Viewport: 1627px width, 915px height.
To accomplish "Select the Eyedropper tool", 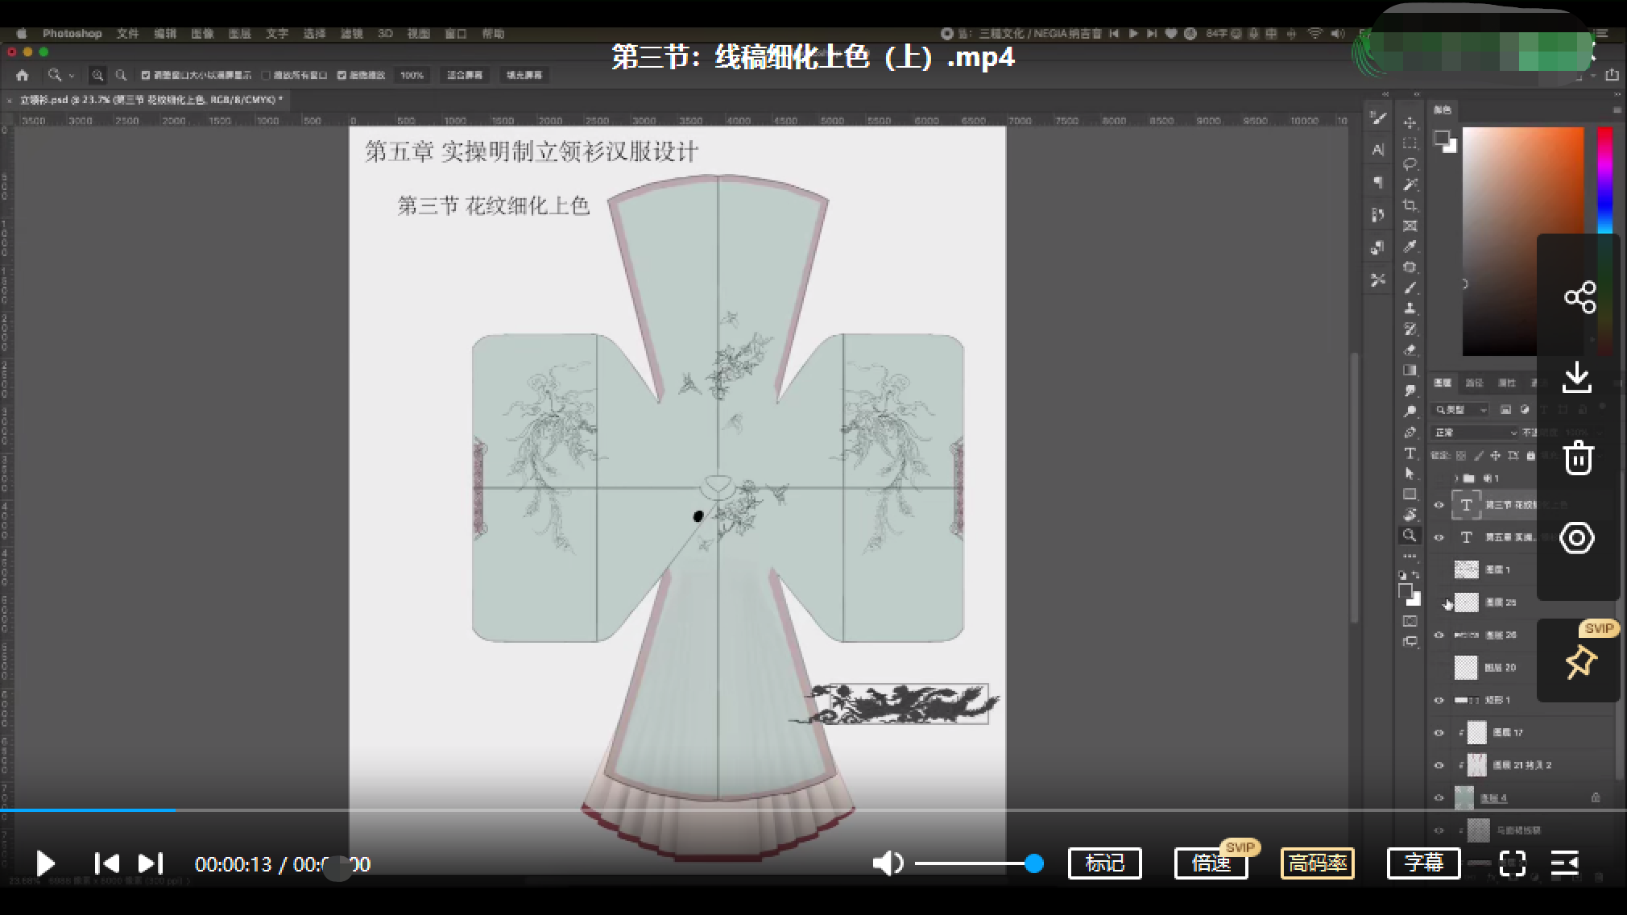I will [1410, 246].
